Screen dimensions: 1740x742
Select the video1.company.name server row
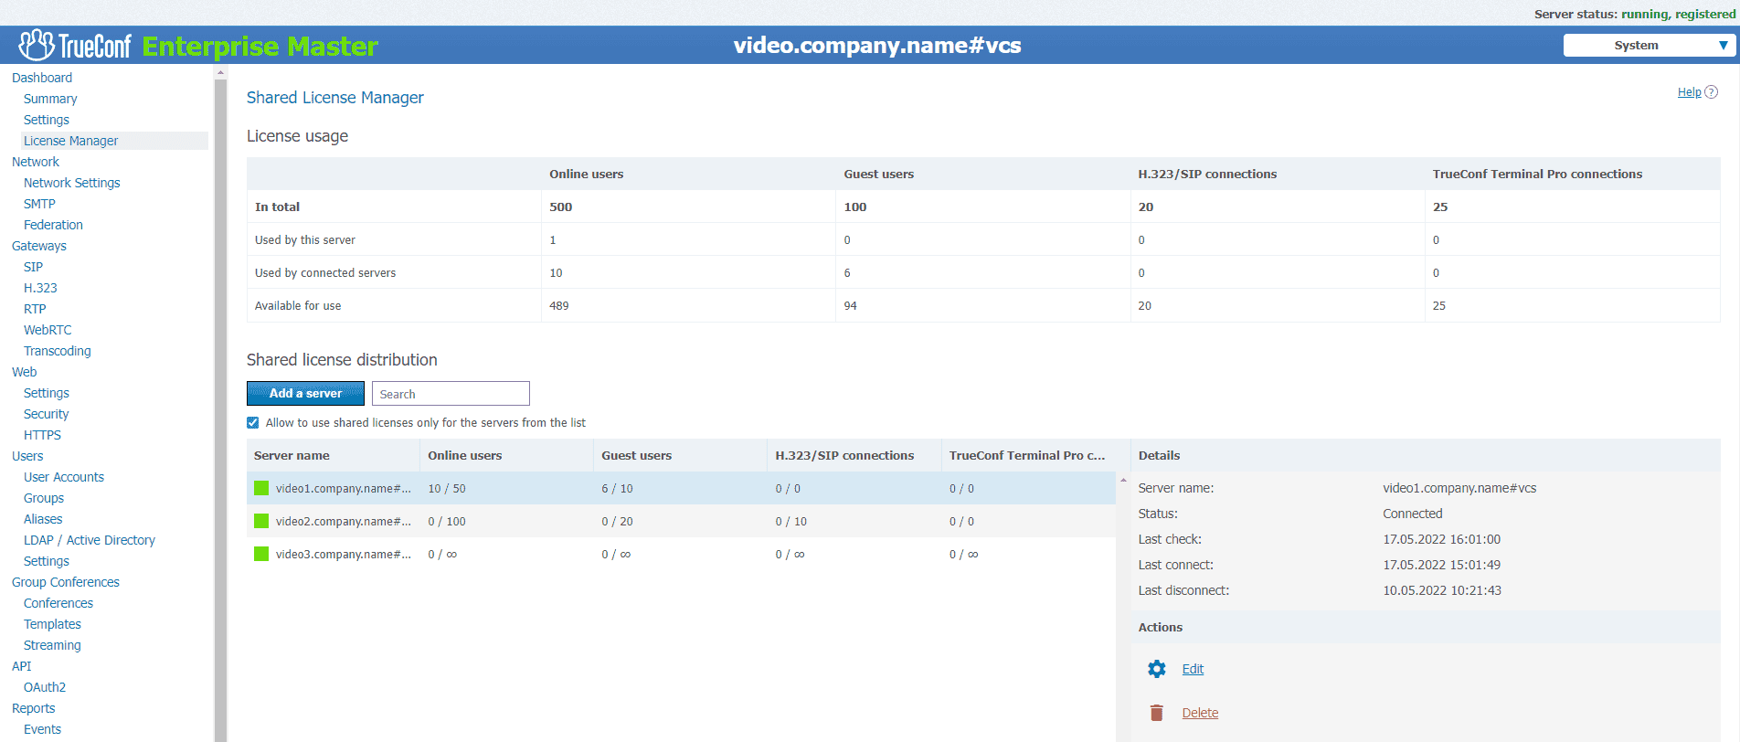(x=681, y=488)
